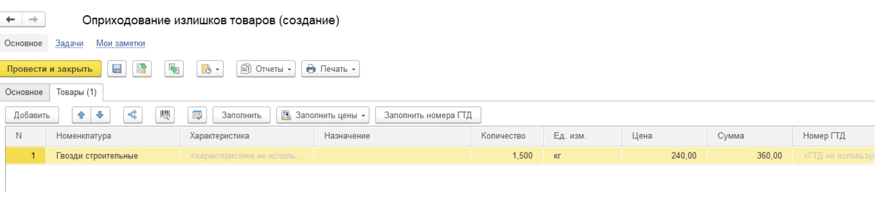Move row up with the up arrow
Screen dimensions: 895x200
click(81, 115)
